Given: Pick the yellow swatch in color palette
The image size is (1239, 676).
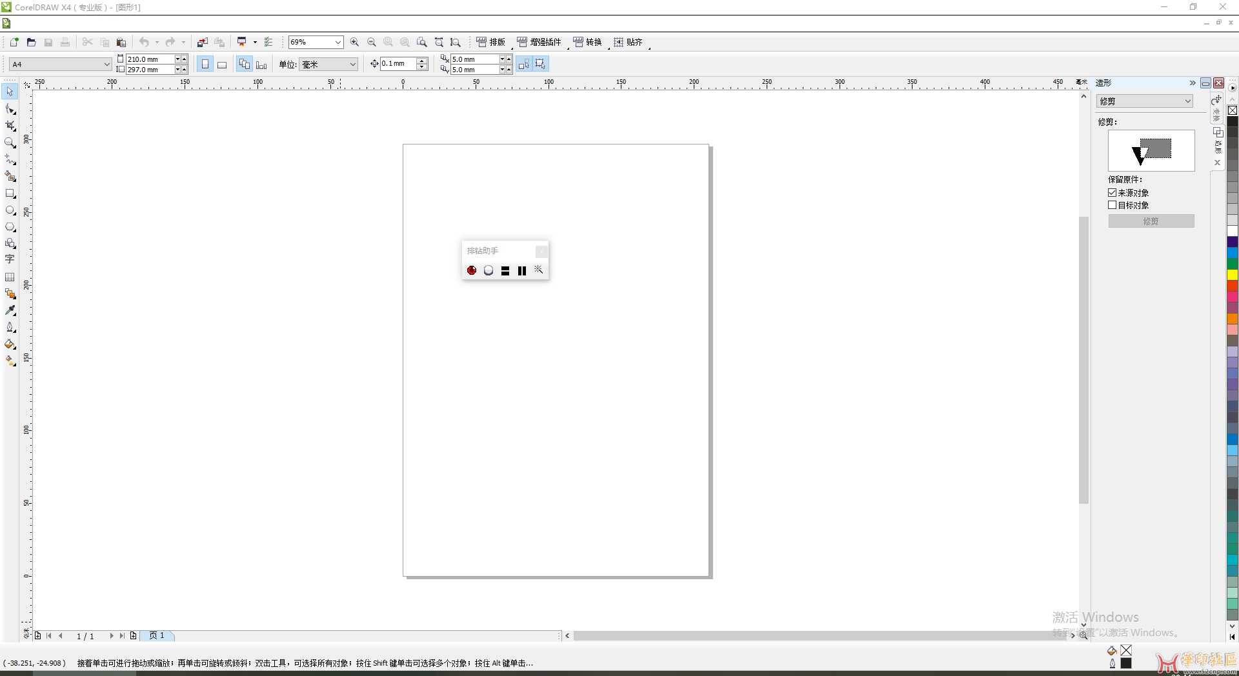Looking at the screenshot, I should coord(1233,275).
